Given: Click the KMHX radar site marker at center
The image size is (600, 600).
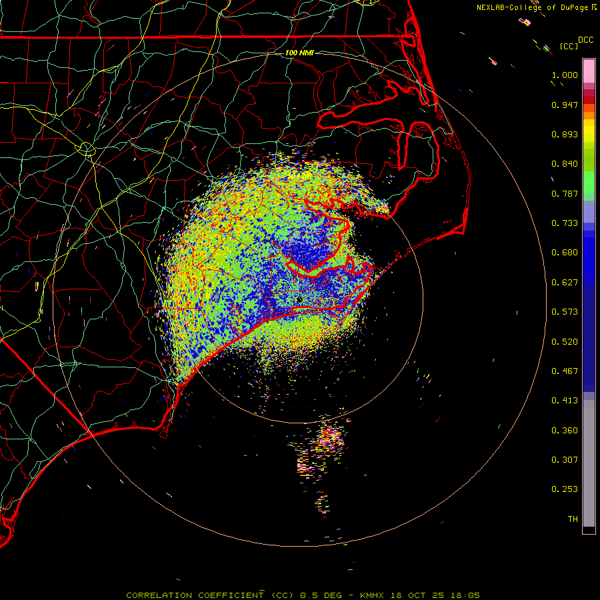Looking at the screenshot, I should 299,299.
